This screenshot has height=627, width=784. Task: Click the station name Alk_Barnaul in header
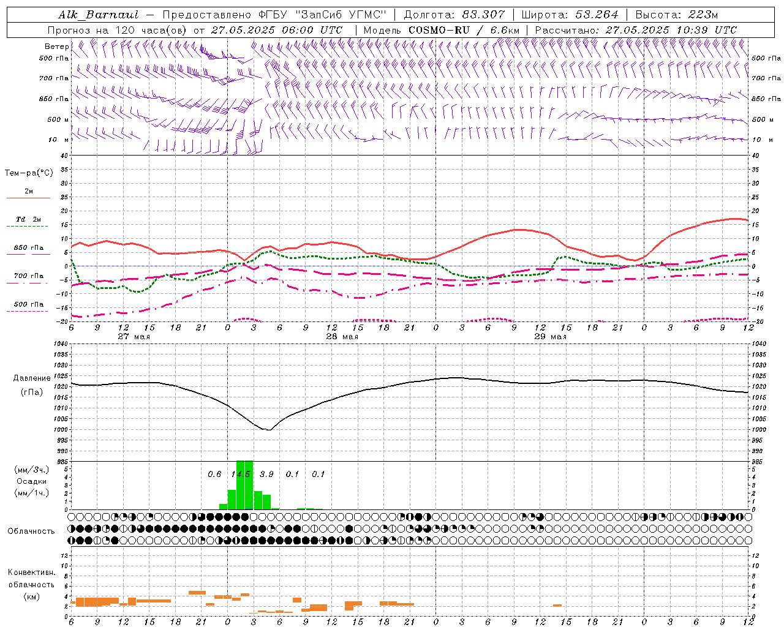[99, 15]
